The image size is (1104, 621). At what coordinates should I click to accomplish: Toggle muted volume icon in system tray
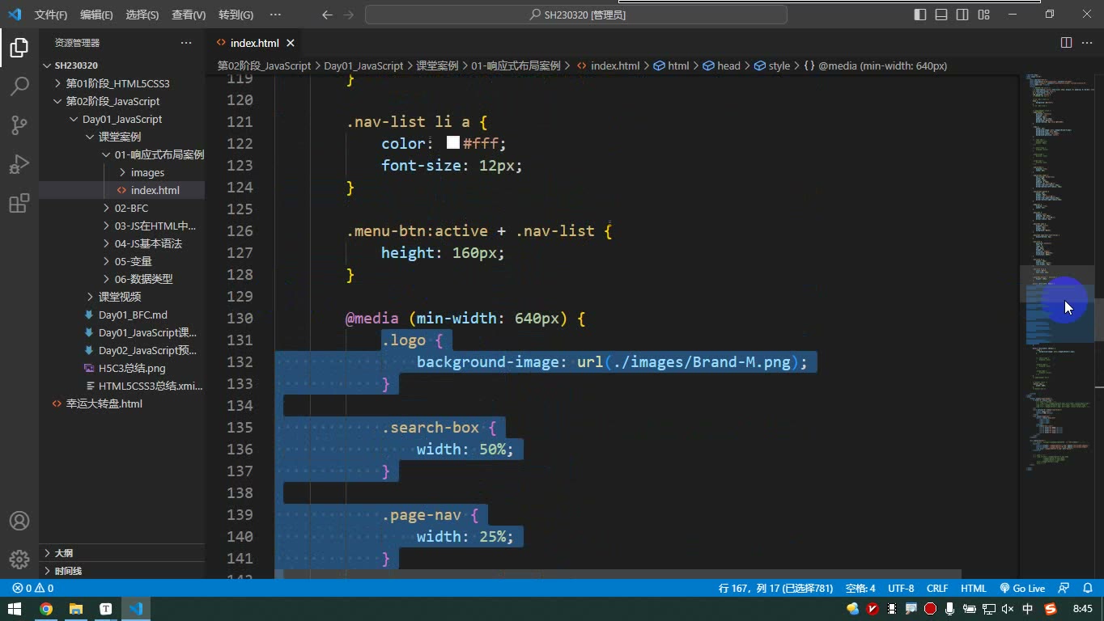pos(1008,609)
